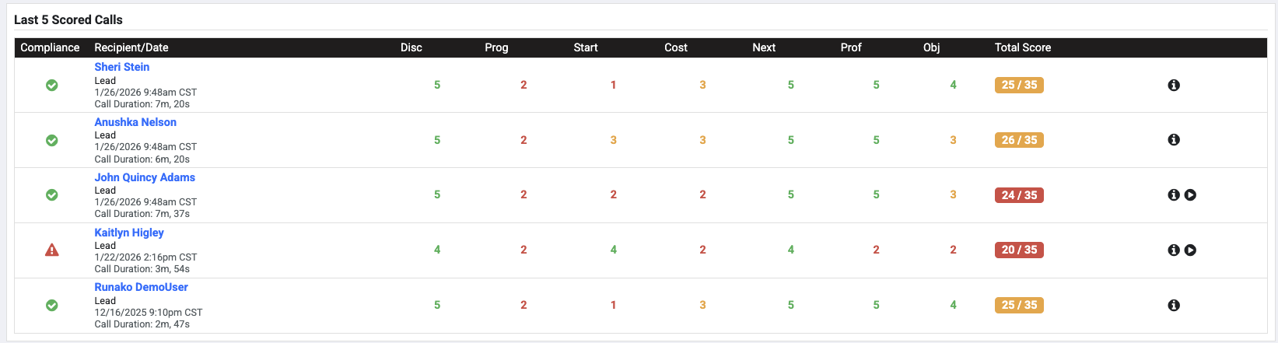Image resolution: width=1278 pixels, height=343 pixels.
Task: Open info icon for Anushka Nelson call
Action: pyautogui.click(x=1174, y=140)
